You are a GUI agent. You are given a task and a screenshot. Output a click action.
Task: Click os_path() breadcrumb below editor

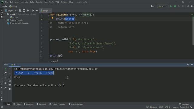[54, 61]
